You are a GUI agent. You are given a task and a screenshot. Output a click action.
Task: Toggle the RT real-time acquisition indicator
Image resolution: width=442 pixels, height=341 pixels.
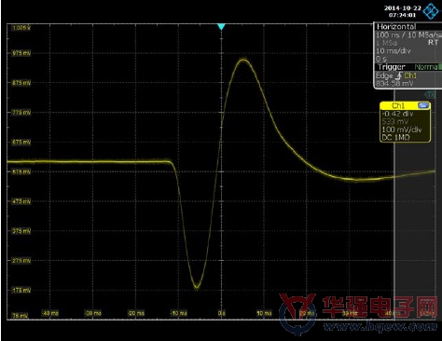point(433,43)
